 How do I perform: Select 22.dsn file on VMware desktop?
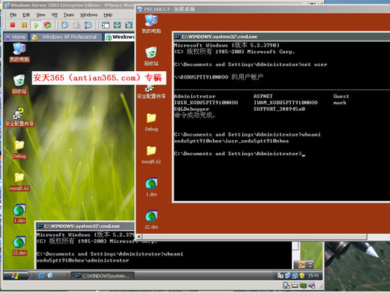point(19,246)
